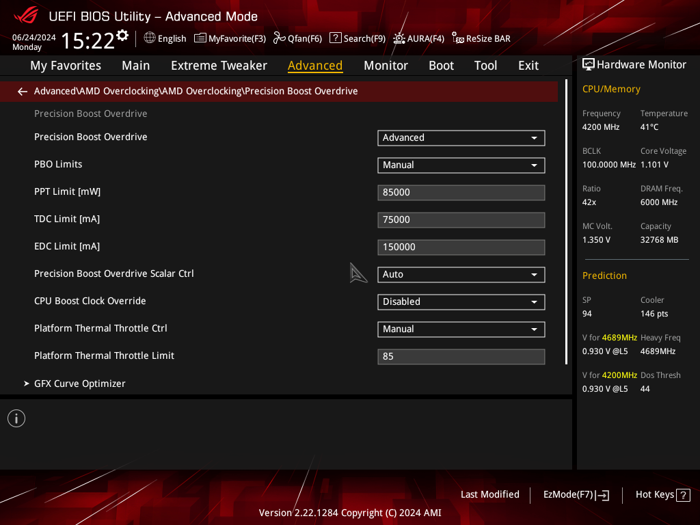Click the 6000 MHz DRAM frequency value

[x=659, y=202]
